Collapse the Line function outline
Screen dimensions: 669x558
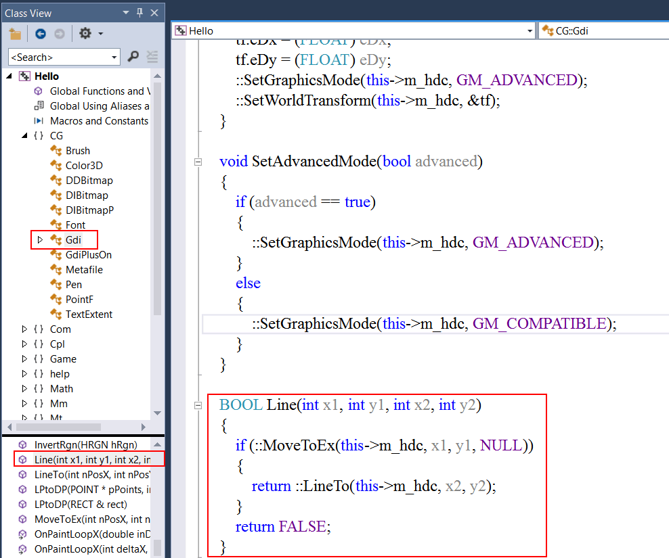pyautogui.click(x=198, y=405)
